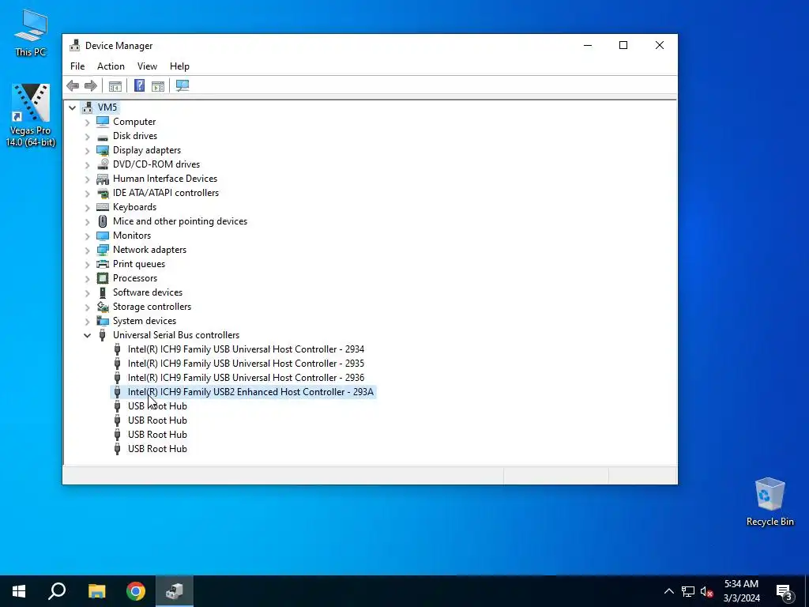Expand the Processors category
The width and height of the screenshot is (809, 607).
pyautogui.click(x=87, y=279)
